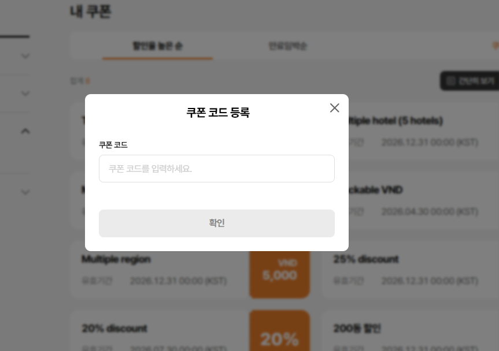Click the list icon inside 간단히 보기 button
The height and width of the screenshot is (351, 499).
click(450, 81)
